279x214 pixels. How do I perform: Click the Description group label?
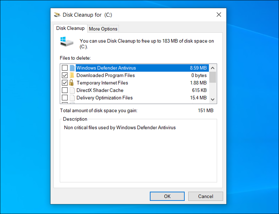point(75,119)
